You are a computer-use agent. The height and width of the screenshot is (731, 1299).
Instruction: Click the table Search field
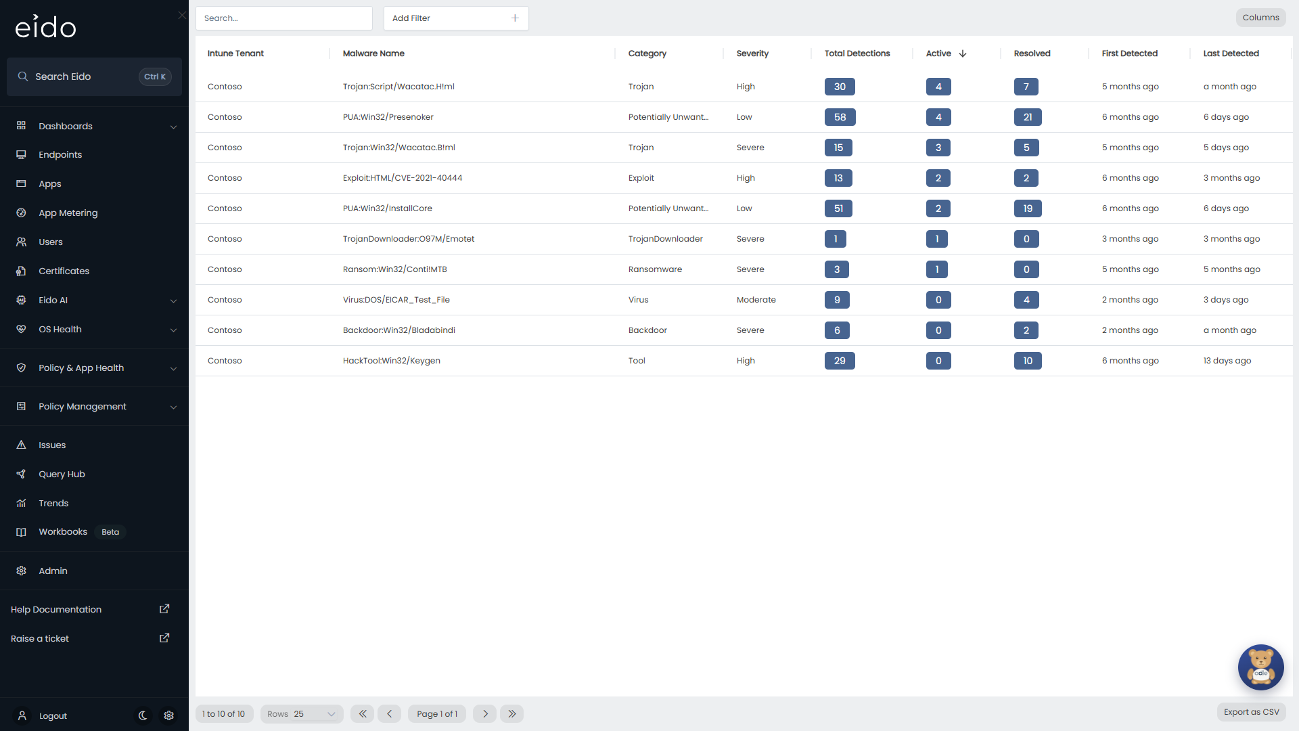[284, 18]
